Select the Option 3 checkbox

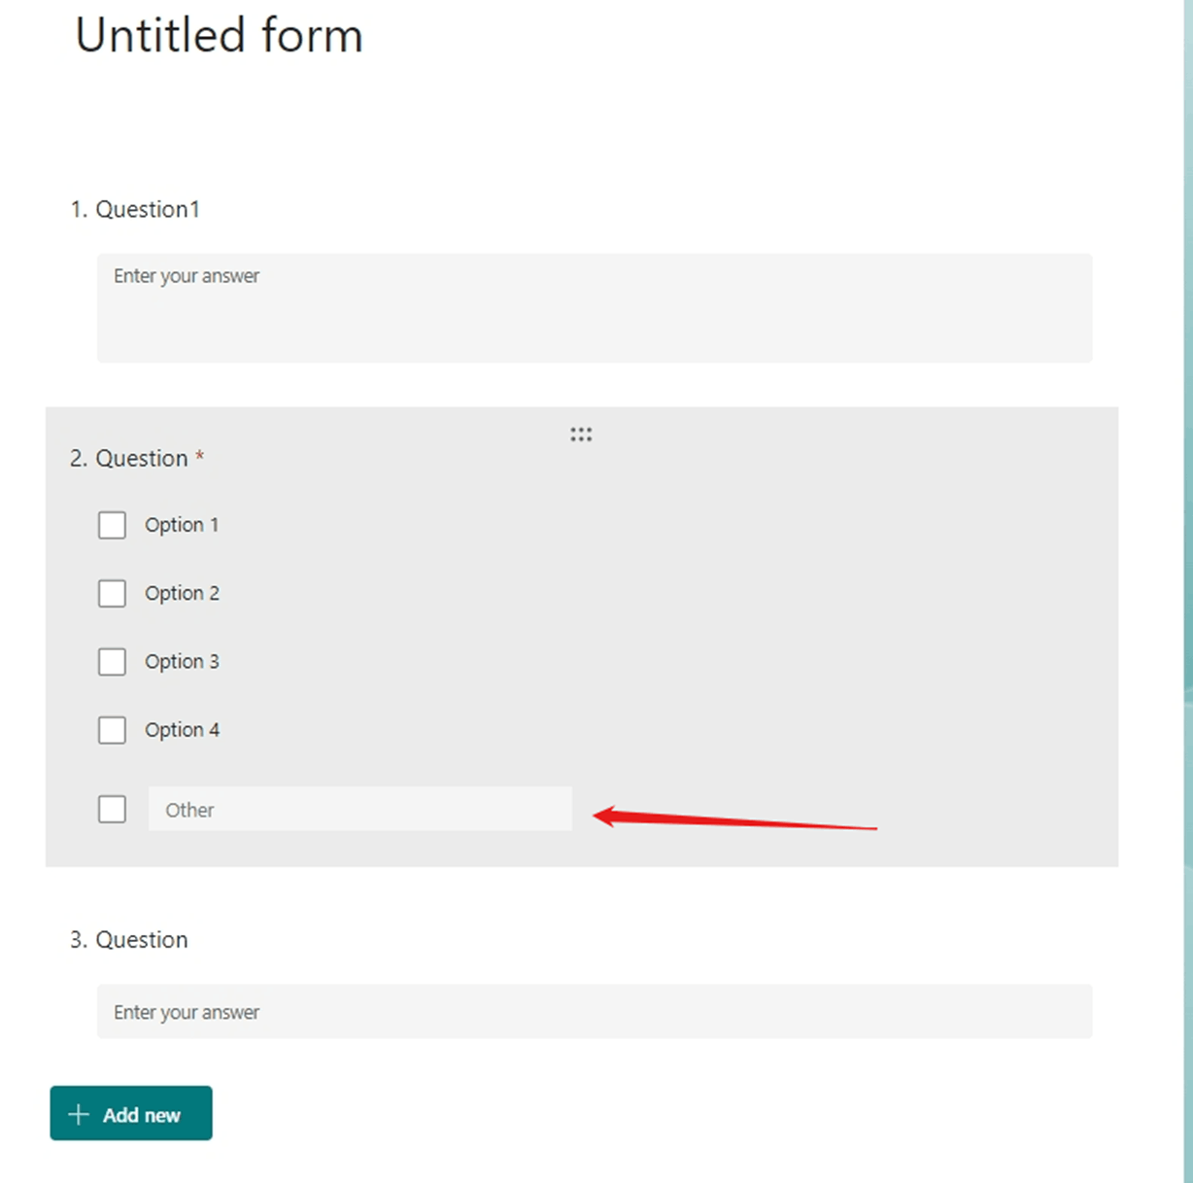(x=112, y=662)
